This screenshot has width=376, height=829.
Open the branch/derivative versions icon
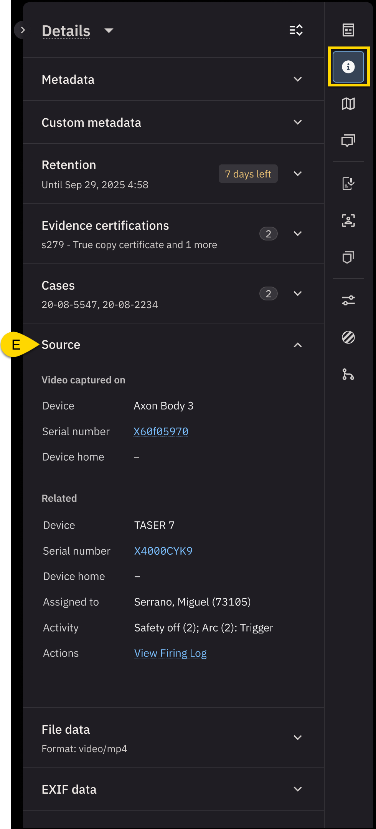(x=348, y=374)
